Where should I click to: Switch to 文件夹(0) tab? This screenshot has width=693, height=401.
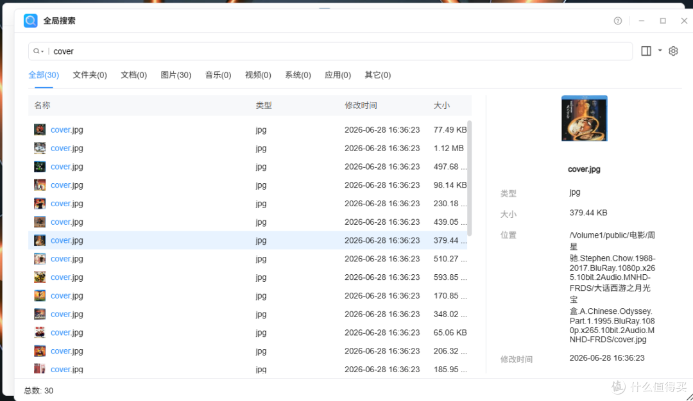tap(90, 75)
